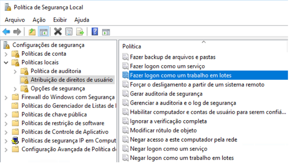Open Help via the question mark icon
This screenshot has width=289, height=164.
[x=95, y=32]
